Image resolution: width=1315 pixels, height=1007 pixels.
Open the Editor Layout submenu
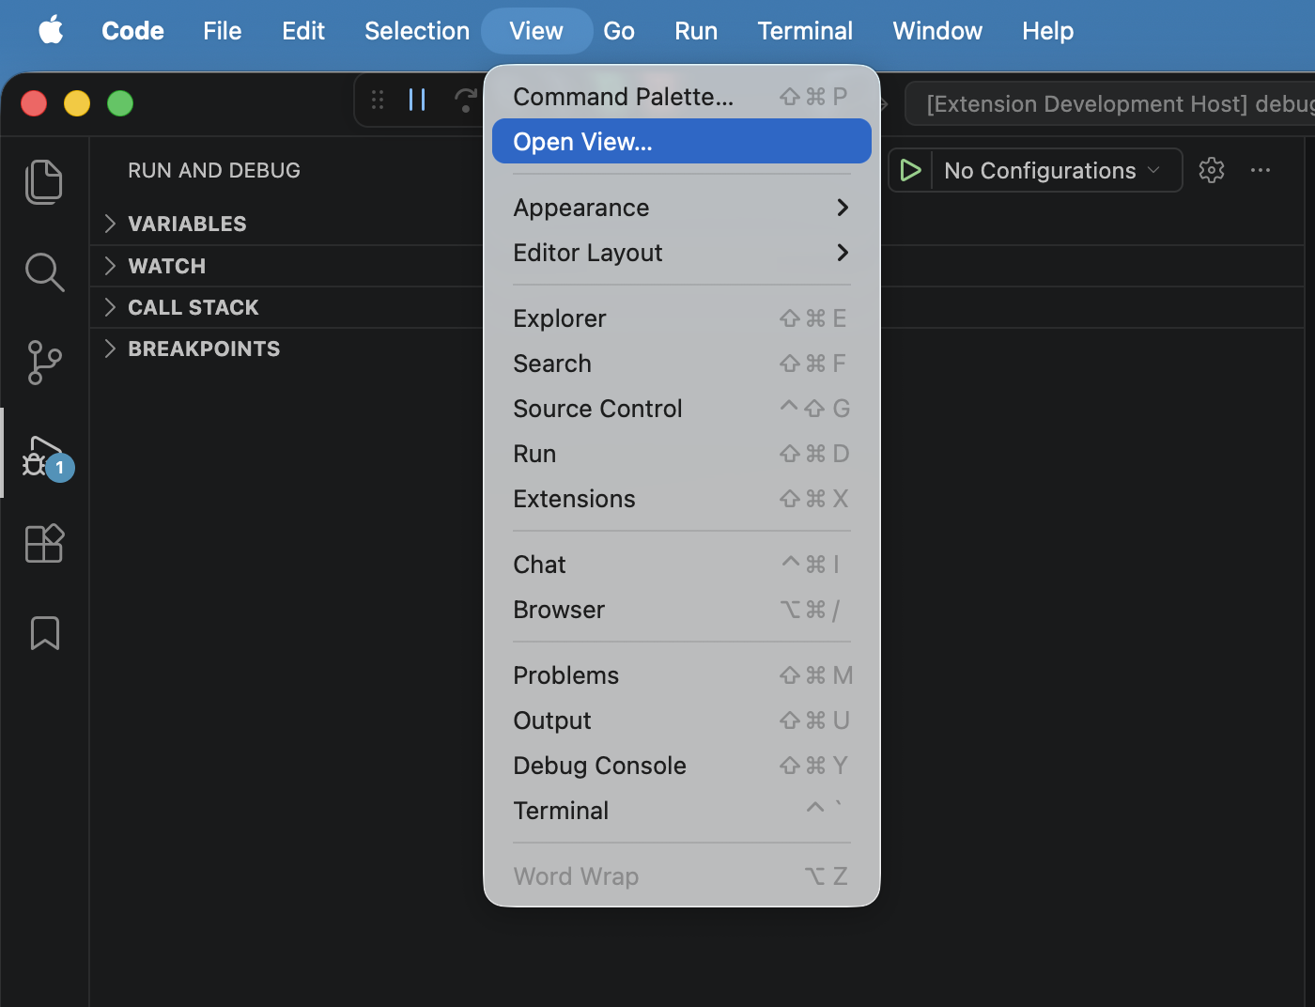click(682, 253)
